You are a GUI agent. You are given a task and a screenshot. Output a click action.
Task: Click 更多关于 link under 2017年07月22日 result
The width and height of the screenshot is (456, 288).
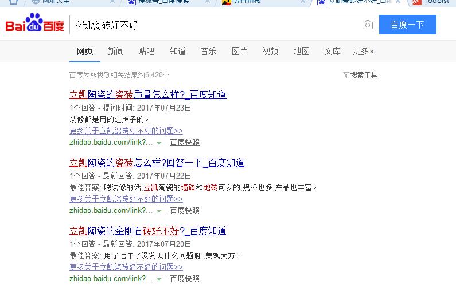click(x=126, y=199)
